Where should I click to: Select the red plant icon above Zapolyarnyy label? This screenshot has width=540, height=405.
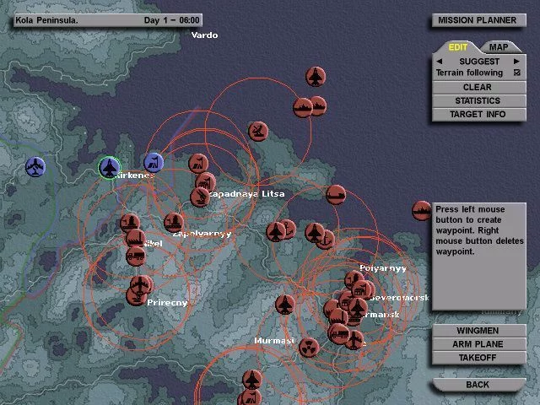click(x=174, y=222)
